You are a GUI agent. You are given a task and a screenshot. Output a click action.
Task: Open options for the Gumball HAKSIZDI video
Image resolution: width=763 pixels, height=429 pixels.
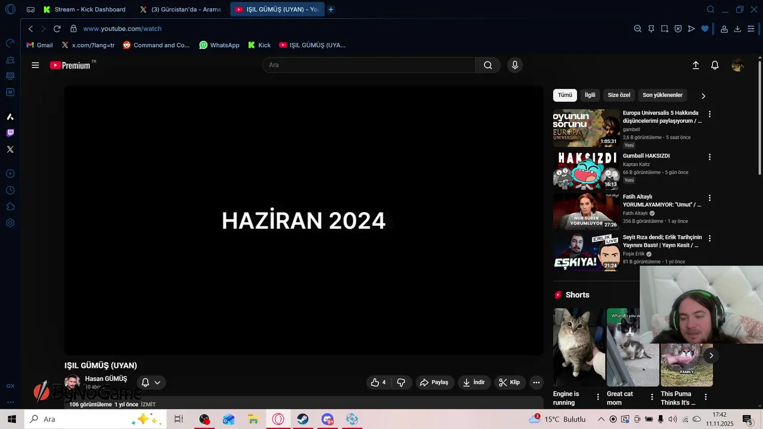pyautogui.click(x=709, y=157)
